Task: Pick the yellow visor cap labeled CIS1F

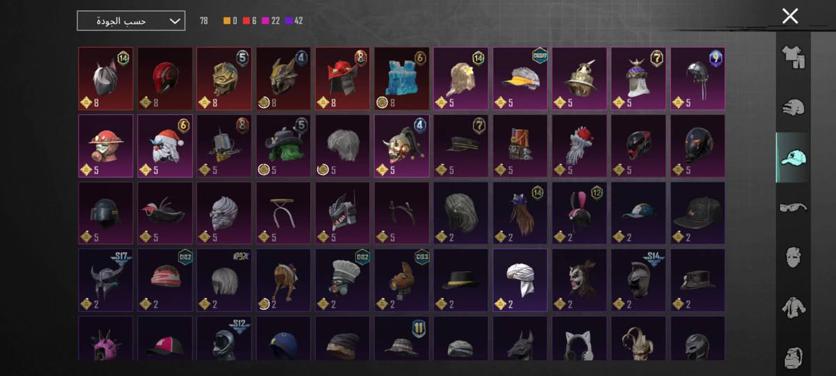Action: coord(520,79)
